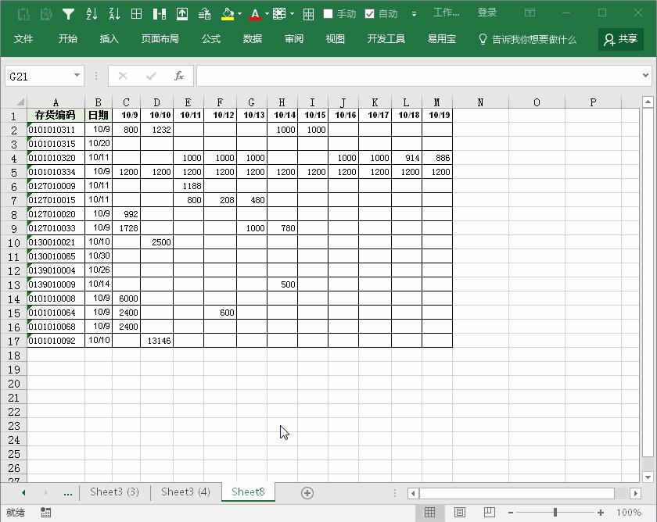Screen dimensions: 657x522
Task: Click the red font color A swatch
Action: click(x=255, y=13)
